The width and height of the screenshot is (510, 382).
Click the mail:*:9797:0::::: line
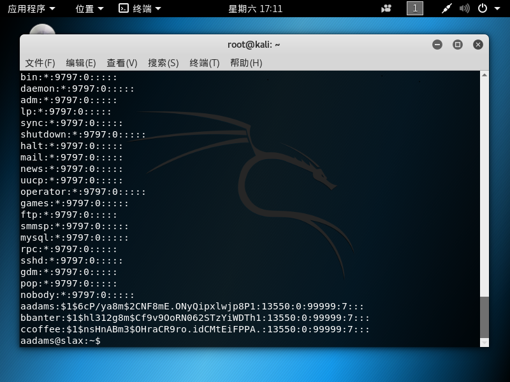pyautogui.click(x=71, y=157)
